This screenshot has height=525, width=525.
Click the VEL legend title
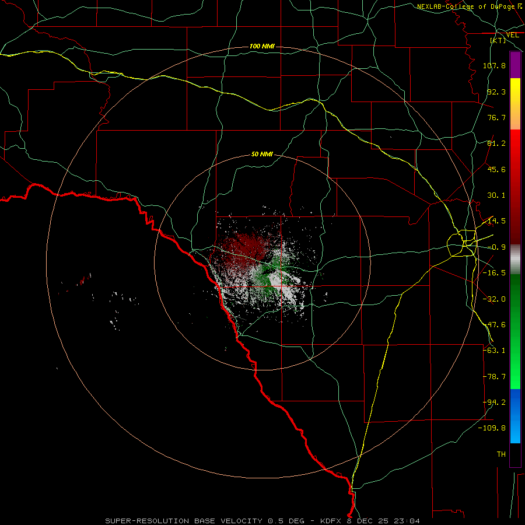pos(512,35)
